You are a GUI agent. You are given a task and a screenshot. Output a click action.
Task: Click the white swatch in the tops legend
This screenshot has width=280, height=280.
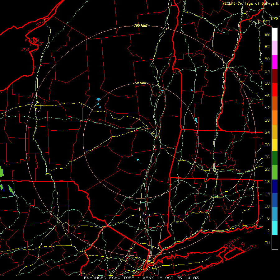point(275,34)
